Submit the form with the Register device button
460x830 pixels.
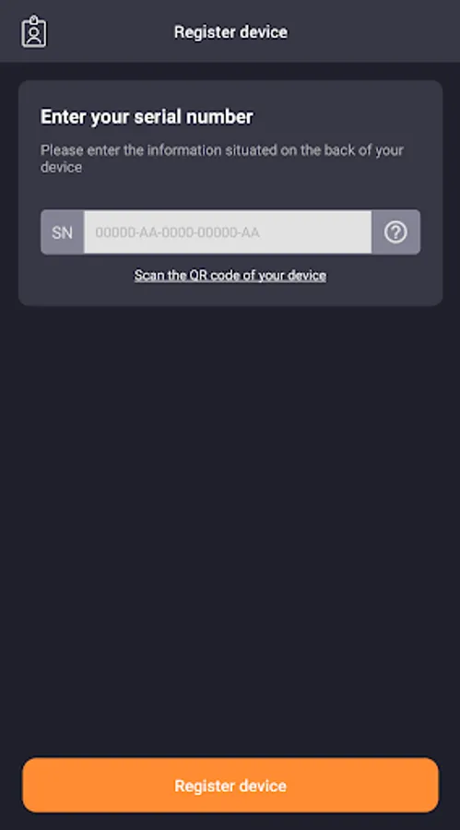pyautogui.click(x=230, y=785)
